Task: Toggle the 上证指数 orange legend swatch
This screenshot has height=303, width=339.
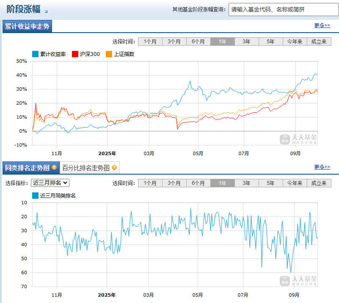Action: pyautogui.click(x=109, y=54)
